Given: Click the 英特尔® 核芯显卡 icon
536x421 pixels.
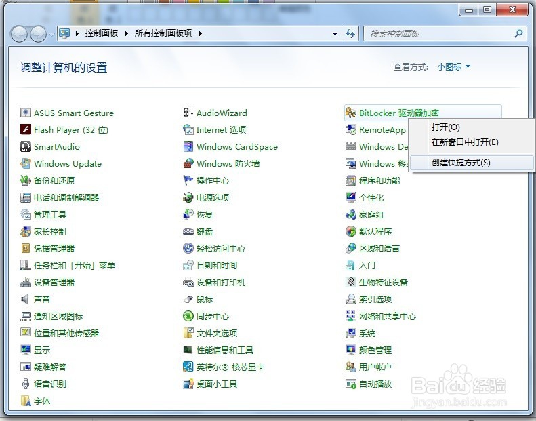Looking at the screenshot, I should (x=188, y=367).
